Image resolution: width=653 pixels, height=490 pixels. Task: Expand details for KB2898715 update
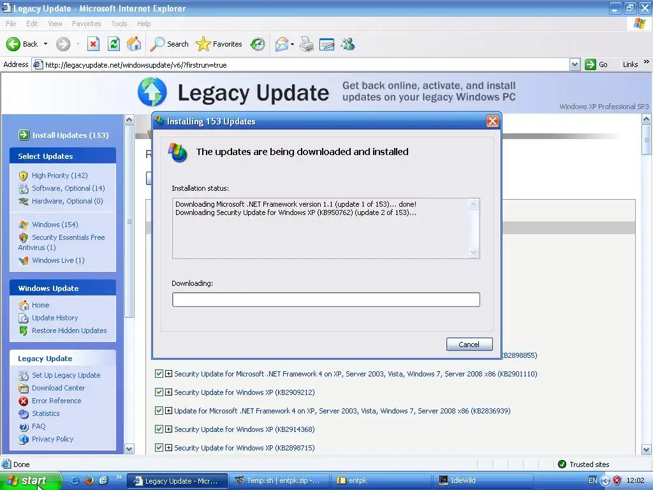pyautogui.click(x=168, y=447)
